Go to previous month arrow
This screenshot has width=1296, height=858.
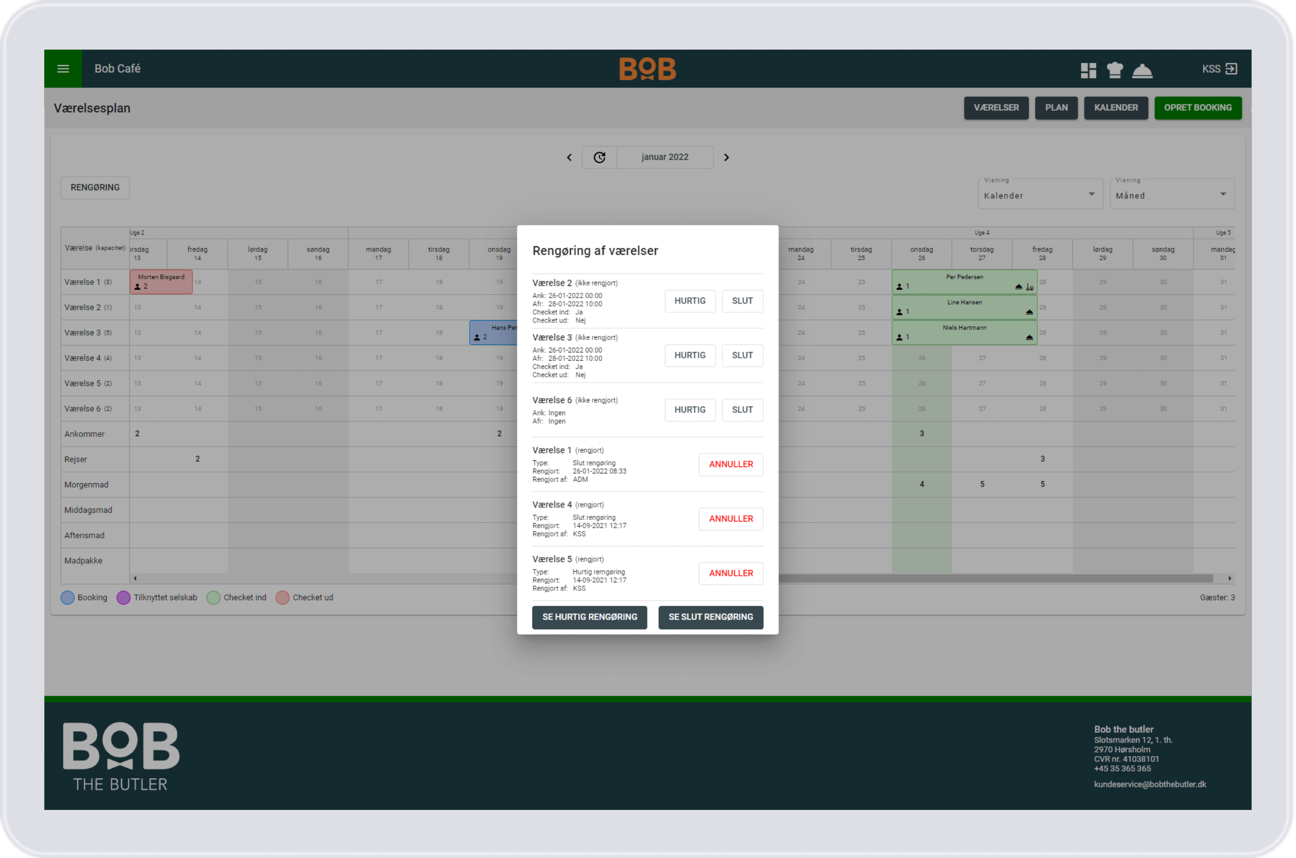coord(569,158)
